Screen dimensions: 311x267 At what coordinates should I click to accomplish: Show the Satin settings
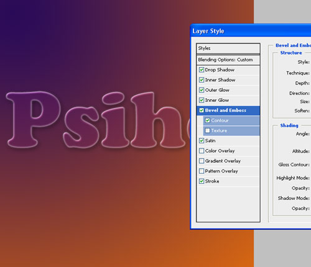[x=210, y=141]
